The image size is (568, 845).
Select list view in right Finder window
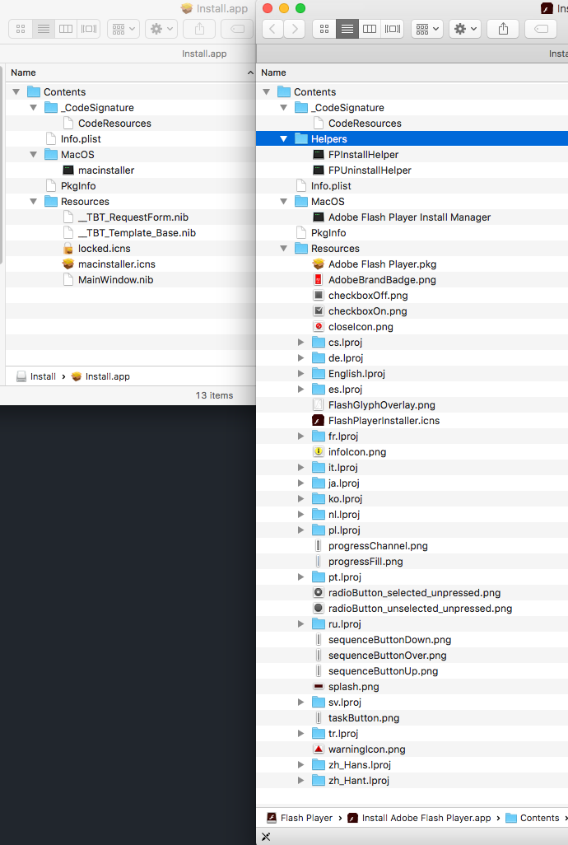click(347, 29)
